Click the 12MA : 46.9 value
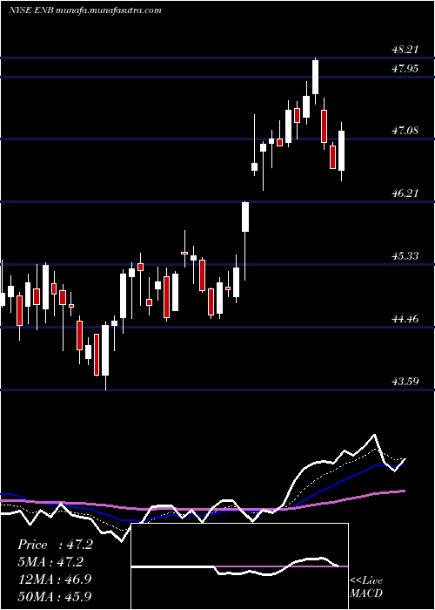This screenshot has width=435, height=610. click(55, 579)
